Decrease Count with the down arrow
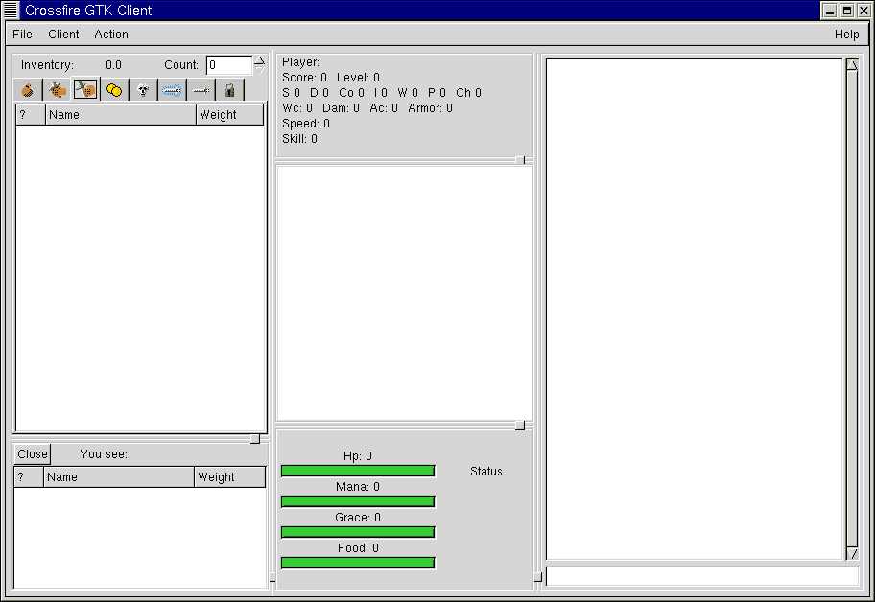Image resolution: width=875 pixels, height=602 pixels. coord(259,70)
